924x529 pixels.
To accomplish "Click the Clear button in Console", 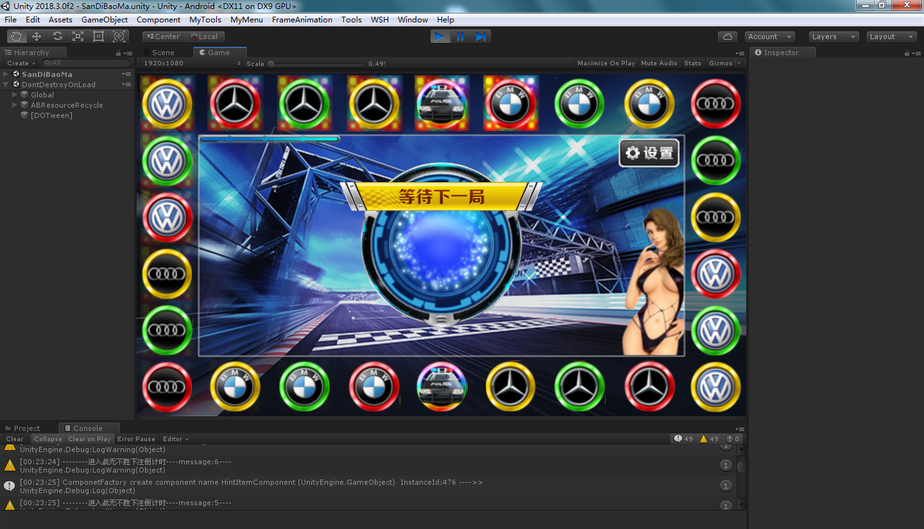I will click(x=15, y=439).
